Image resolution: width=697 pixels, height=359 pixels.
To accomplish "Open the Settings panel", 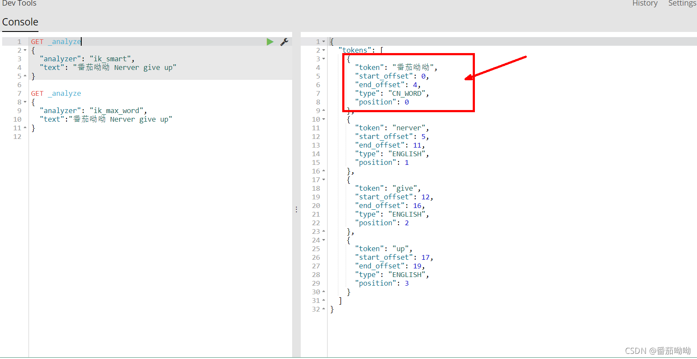I will 682,3.
